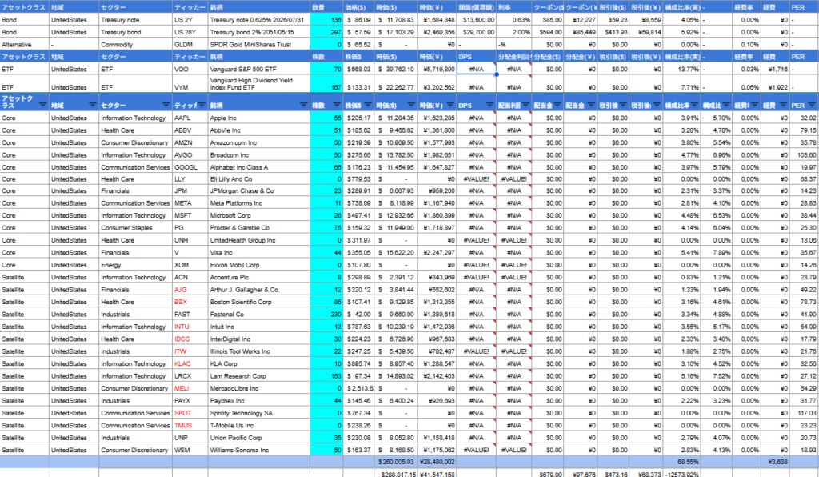Select the $260,005.03 total cell
Viewport: 819px width, 477px height.
tap(396, 463)
